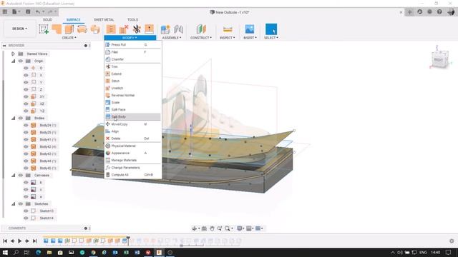Viewport: 458px width, 257px height.
Task: Collapse the Origin folder
Action: pyautogui.click(x=13, y=61)
